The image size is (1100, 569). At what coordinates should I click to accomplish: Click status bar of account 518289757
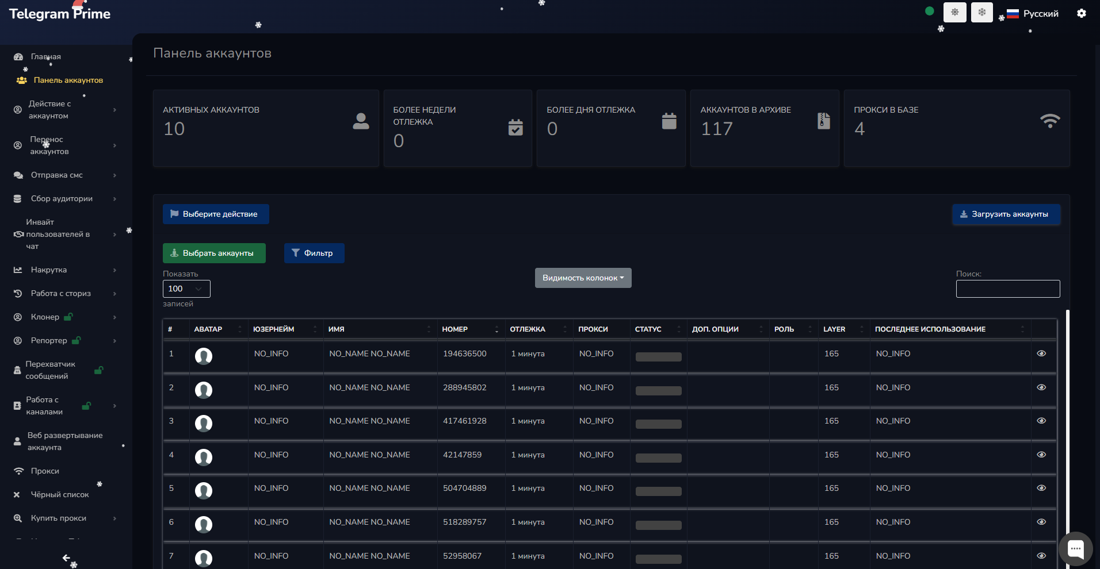(659, 525)
